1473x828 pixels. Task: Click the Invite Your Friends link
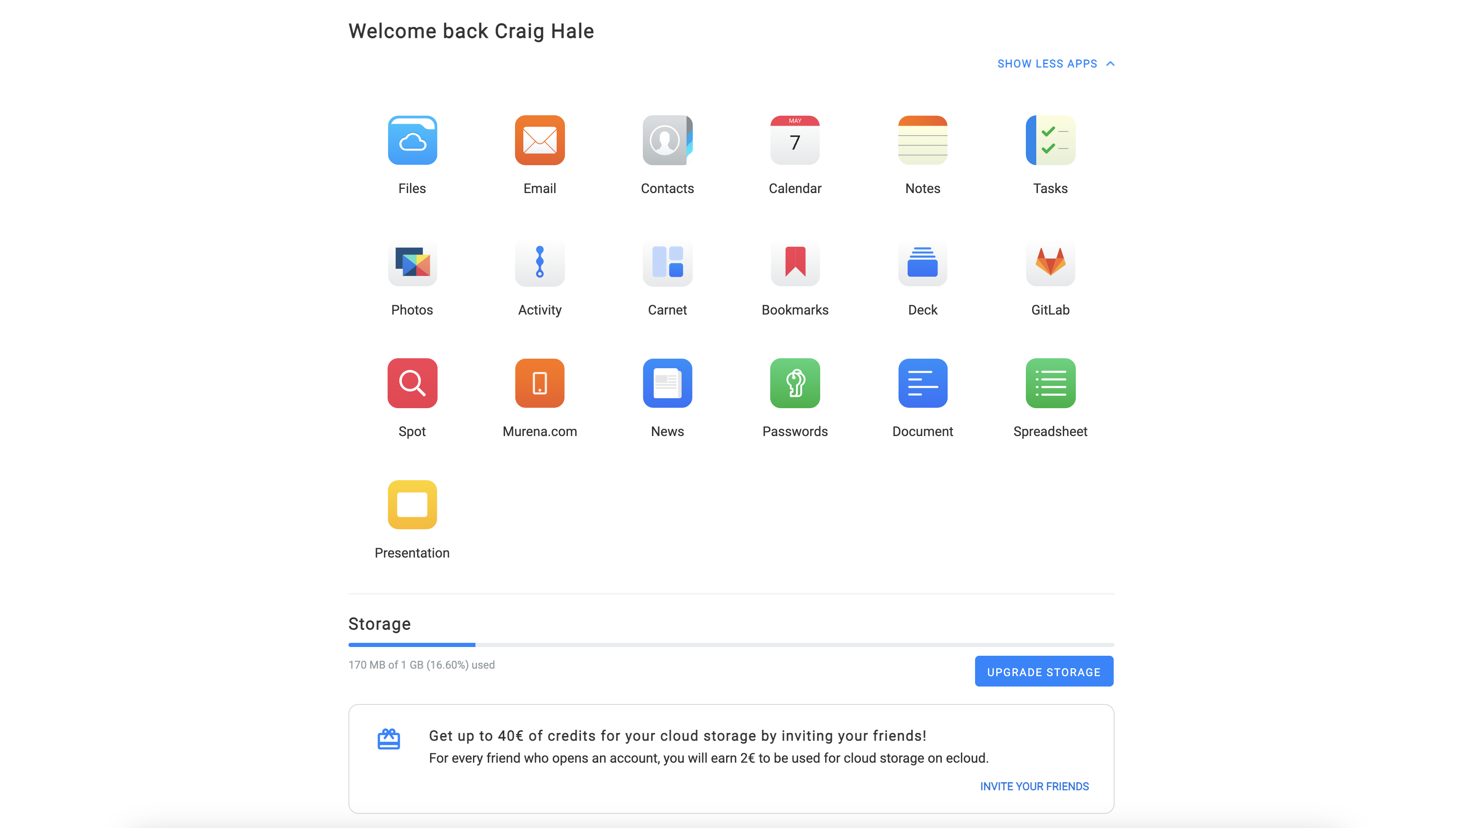click(1034, 786)
